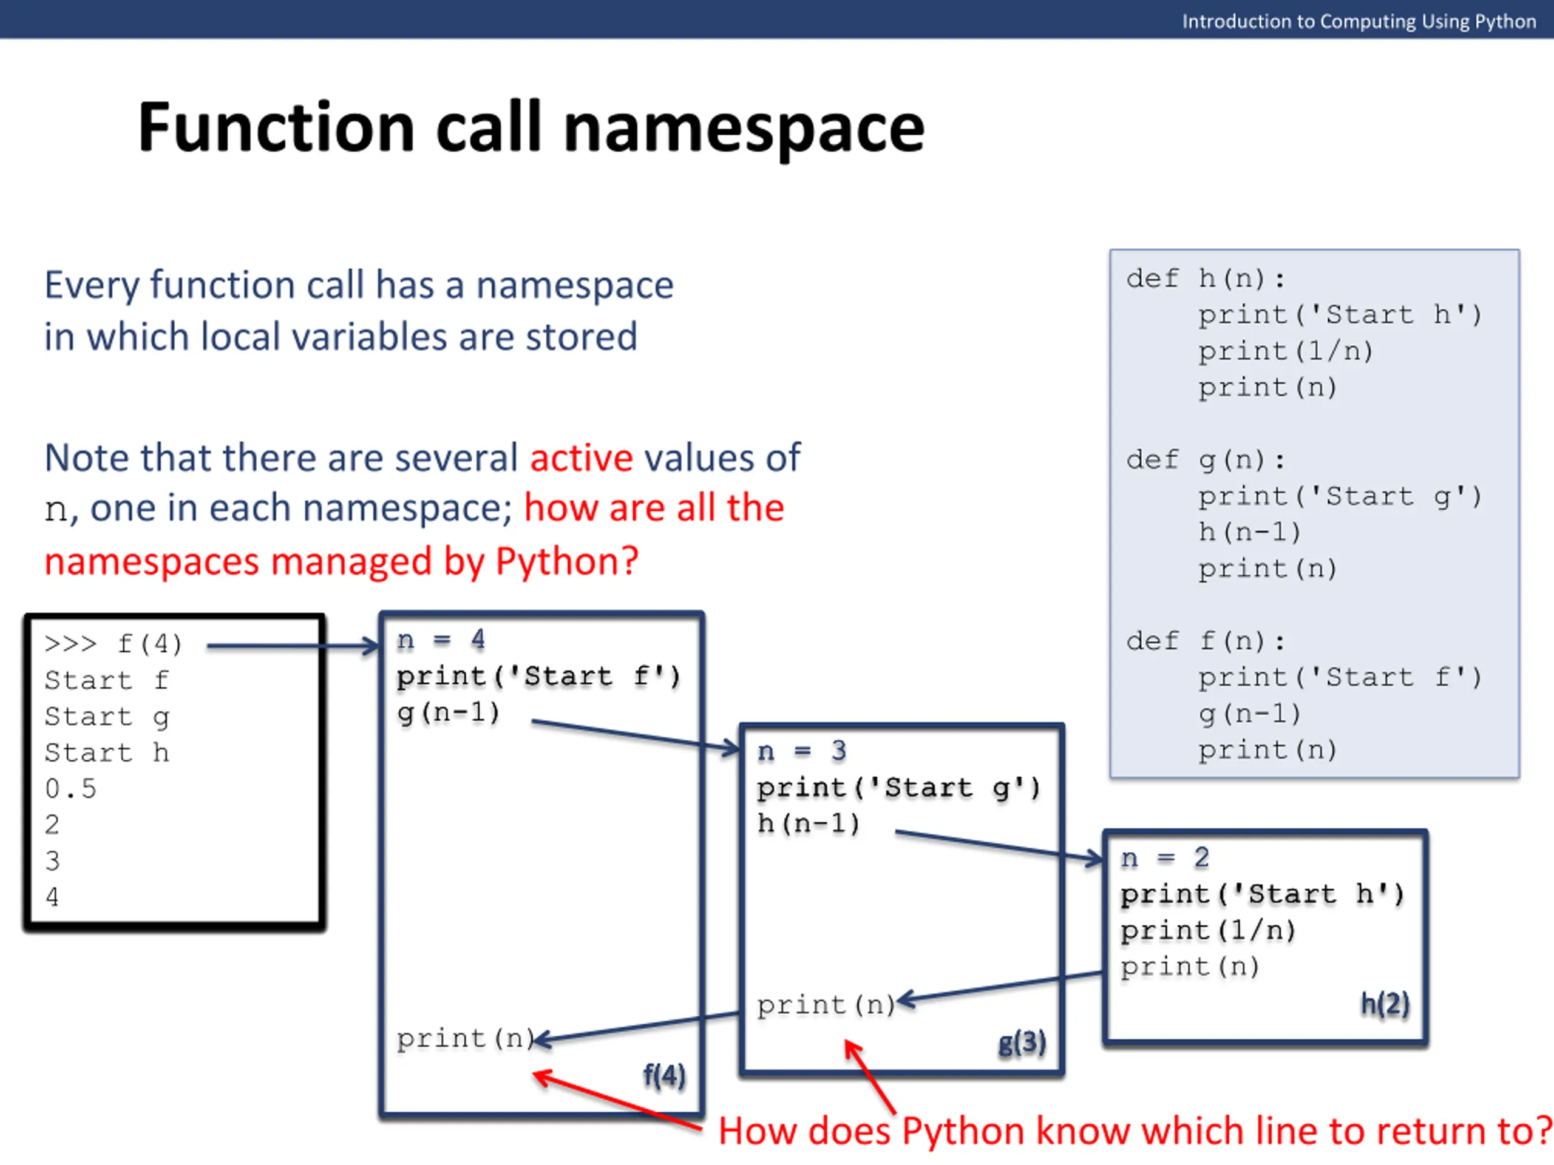Click the 'f(4)' box label

pos(664,1076)
